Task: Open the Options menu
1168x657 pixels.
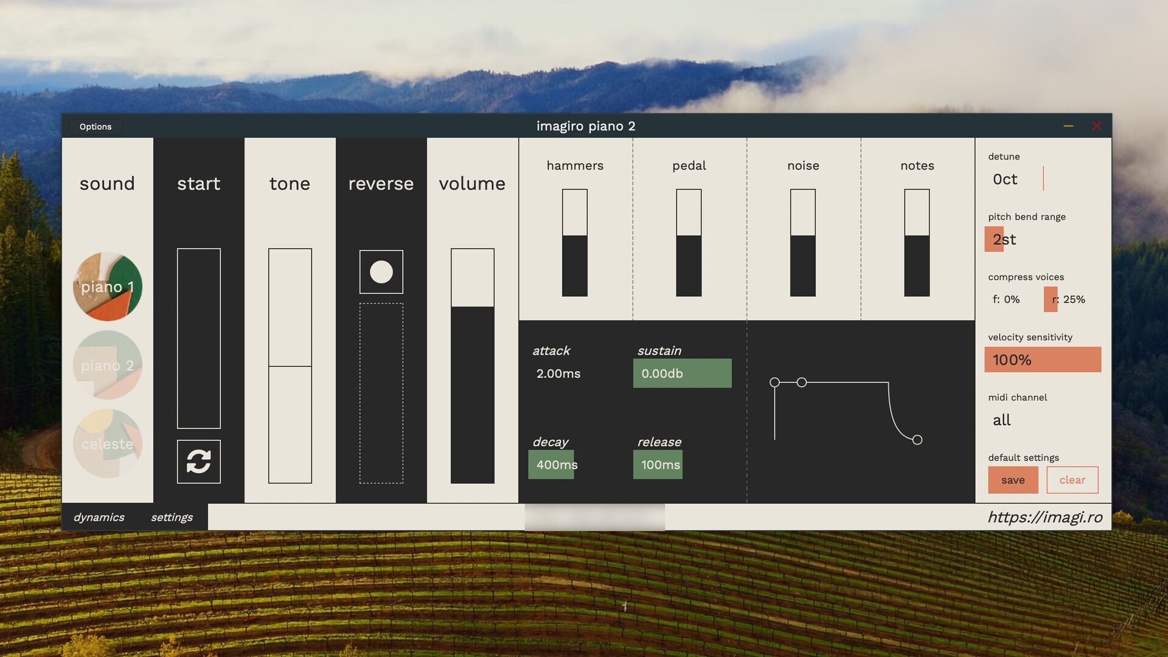Action: click(x=96, y=127)
